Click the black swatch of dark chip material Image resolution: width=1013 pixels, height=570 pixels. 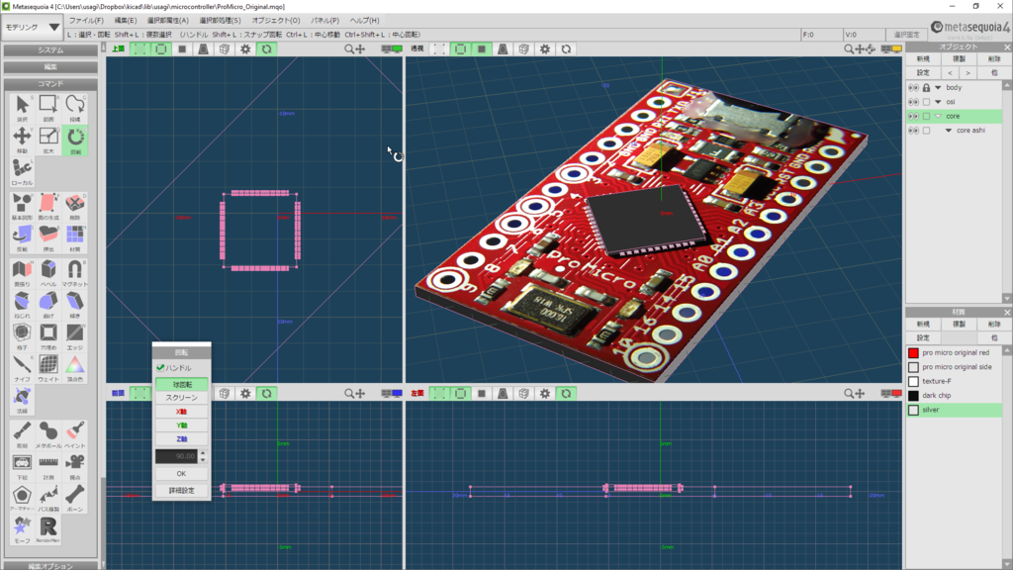click(913, 396)
